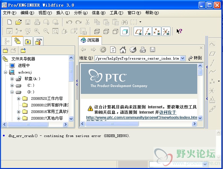This screenshot has height=169, width=223.
Task: Click the Cut scissors icon
Action: [x=88, y=22]
